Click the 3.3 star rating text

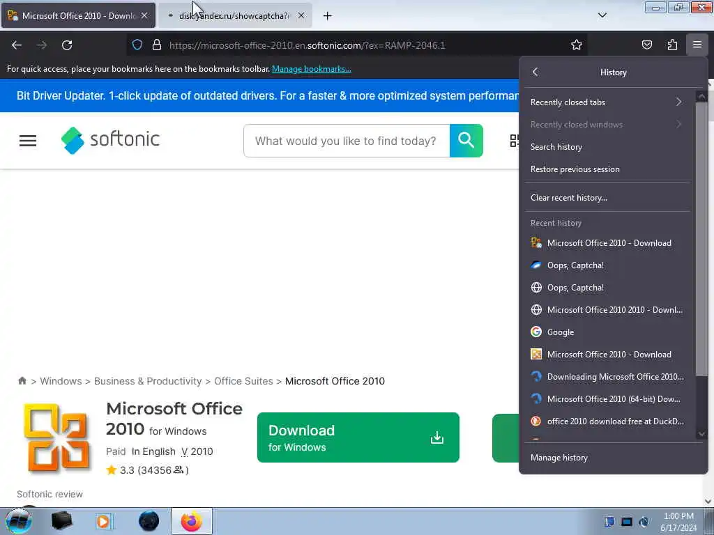(x=127, y=470)
